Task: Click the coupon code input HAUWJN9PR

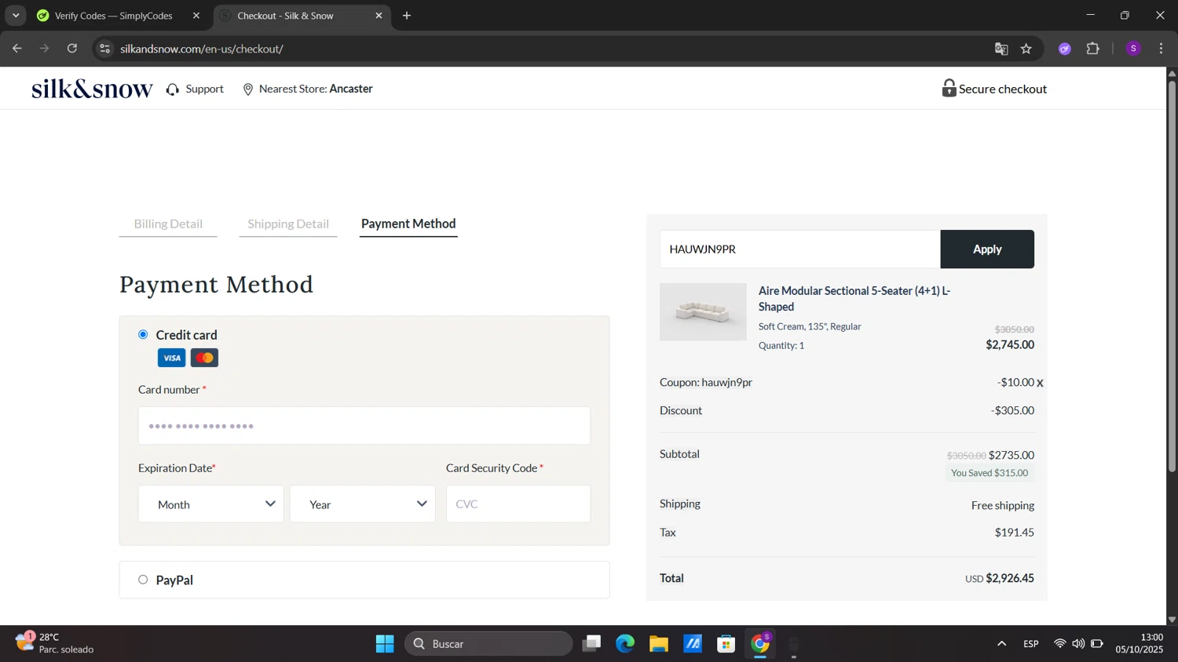Action: click(800, 249)
